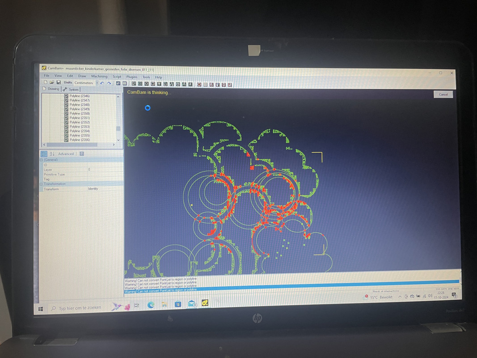Click the Transform Identity value
Screen dimensions: 477x358
93,189
